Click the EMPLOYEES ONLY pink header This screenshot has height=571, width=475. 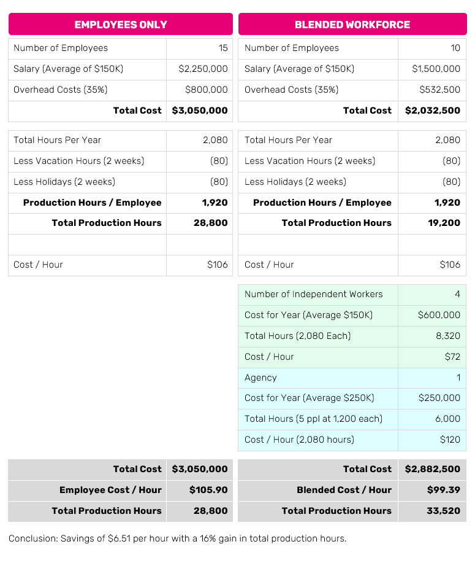tap(120, 25)
